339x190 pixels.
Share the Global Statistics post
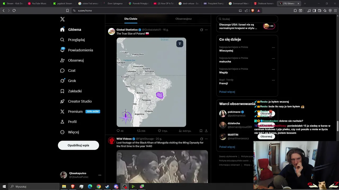click(x=206, y=131)
